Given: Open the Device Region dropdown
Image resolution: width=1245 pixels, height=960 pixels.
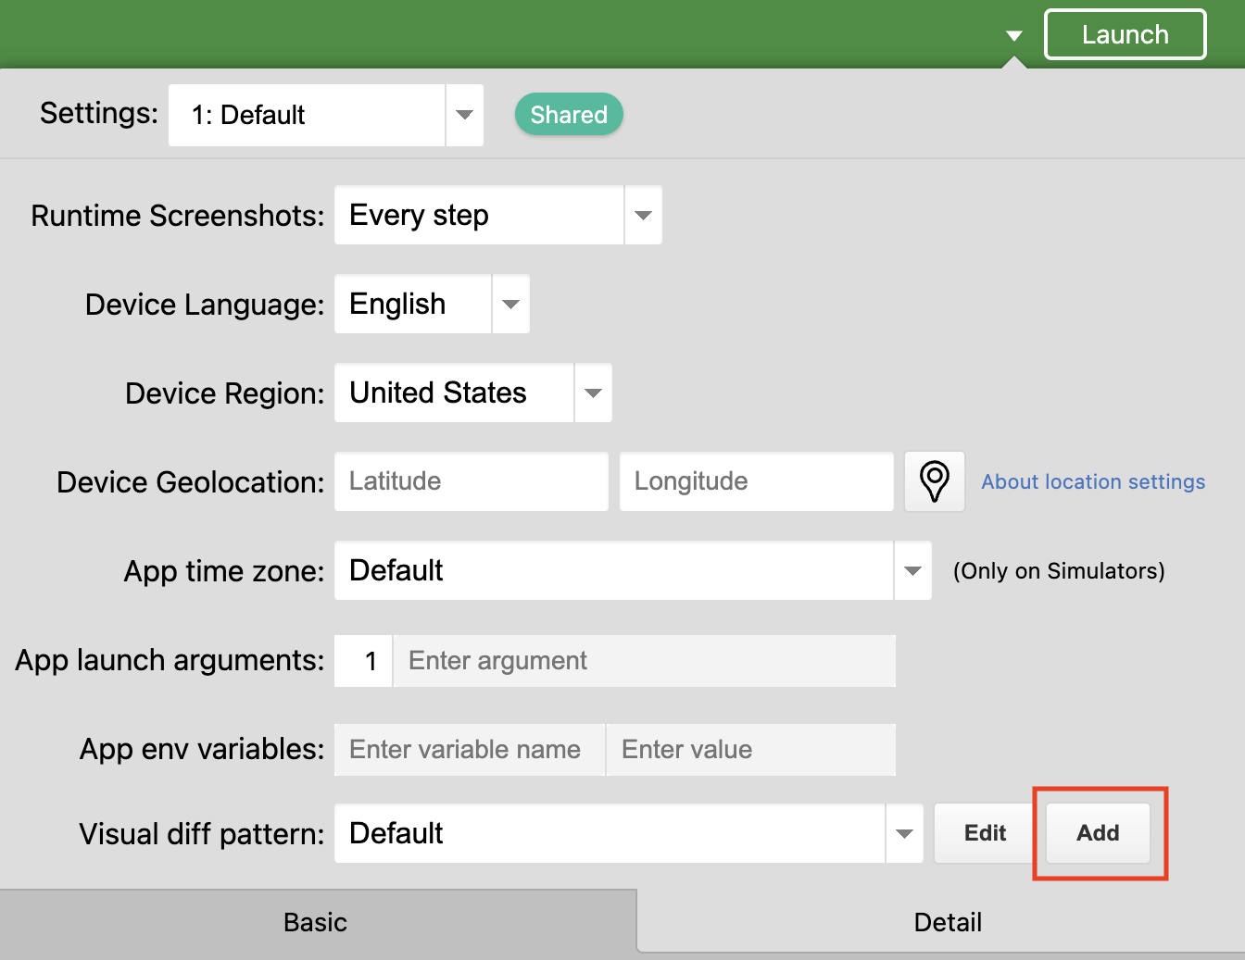Looking at the screenshot, I should coord(593,393).
